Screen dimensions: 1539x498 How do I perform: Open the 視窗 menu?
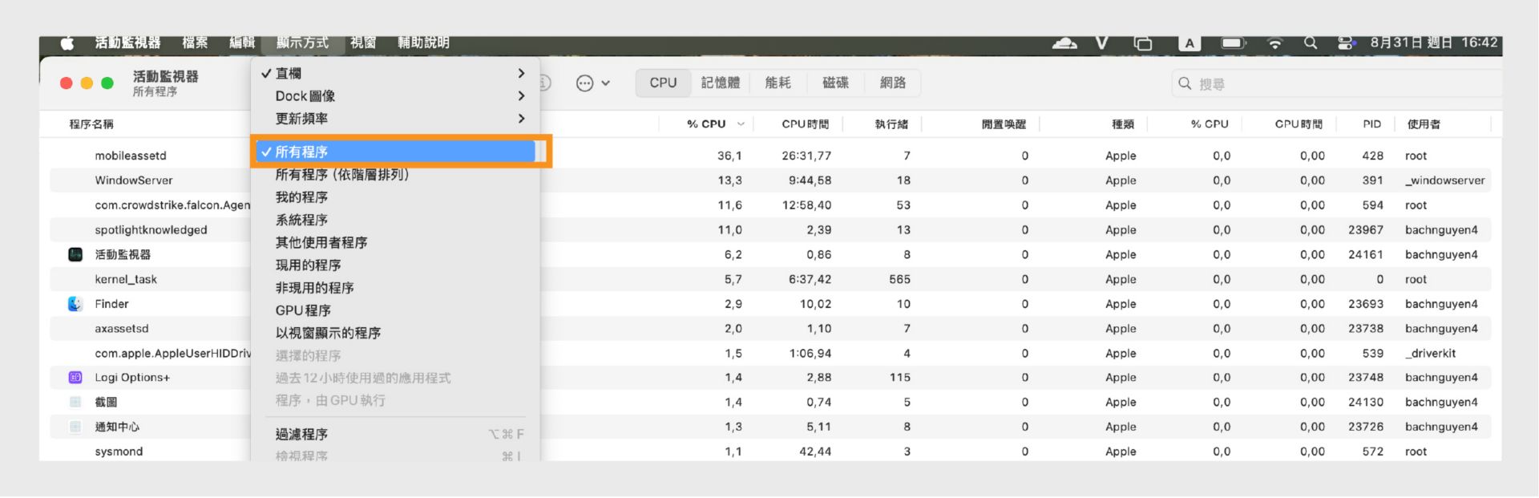pos(363,43)
